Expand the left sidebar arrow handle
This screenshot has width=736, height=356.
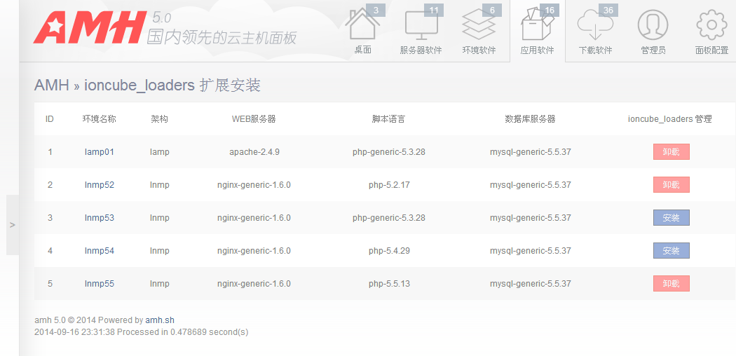(x=13, y=225)
